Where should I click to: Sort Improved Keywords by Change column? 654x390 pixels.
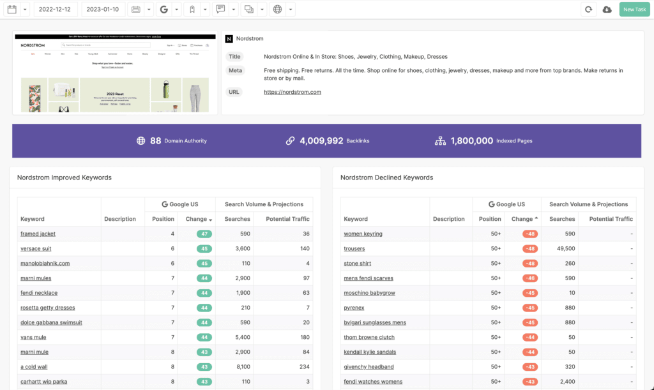[x=199, y=219]
